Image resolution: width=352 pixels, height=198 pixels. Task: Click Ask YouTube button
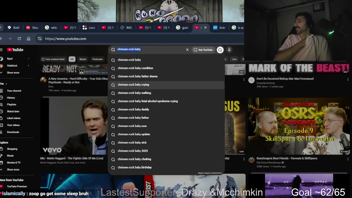(x=203, y=50)
